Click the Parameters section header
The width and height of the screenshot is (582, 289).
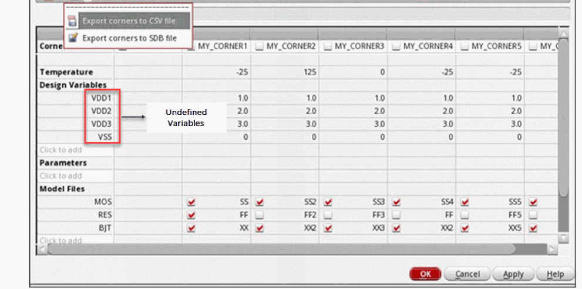[63, 163]
